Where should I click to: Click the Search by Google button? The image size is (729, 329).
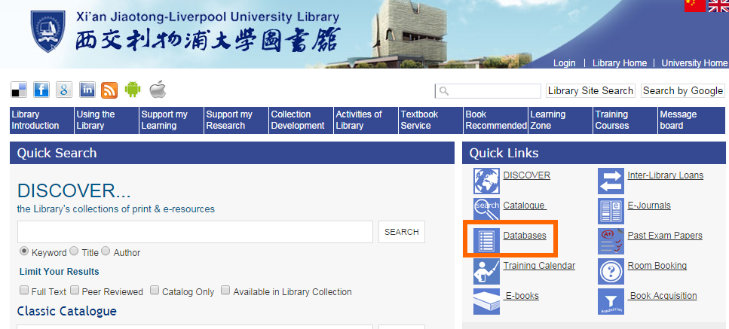[682, 91]
